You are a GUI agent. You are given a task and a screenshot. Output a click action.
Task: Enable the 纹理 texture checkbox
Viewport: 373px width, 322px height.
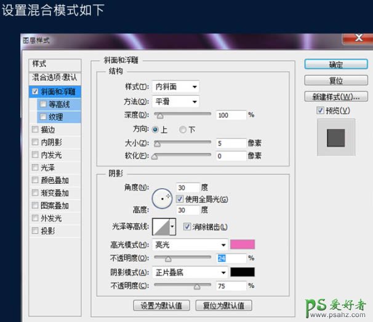click(42, 116)
